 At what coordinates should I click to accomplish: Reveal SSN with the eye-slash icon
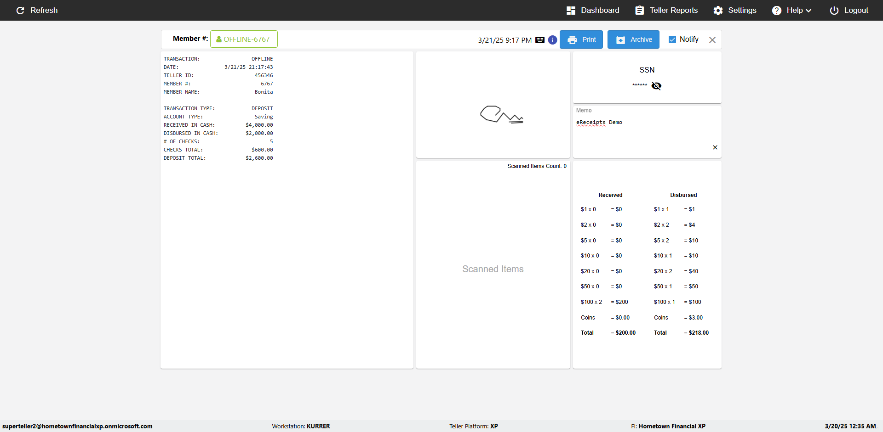pyautogui.click(x=656, y=86)
